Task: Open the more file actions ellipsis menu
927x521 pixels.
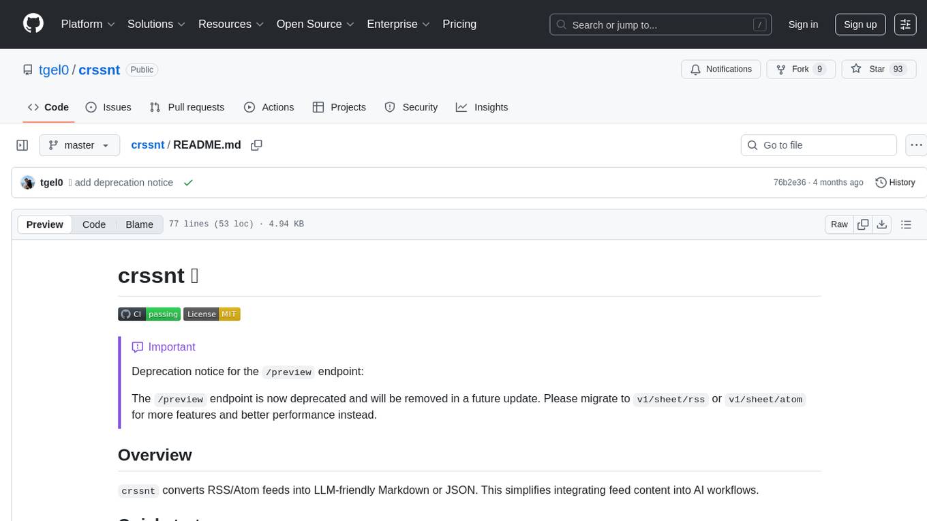Action: [916, 145]
